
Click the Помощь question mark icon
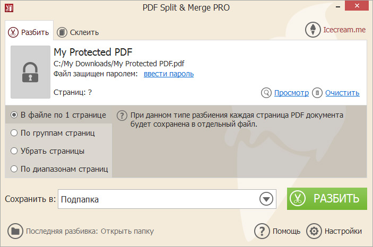click(x=262, y=231)
